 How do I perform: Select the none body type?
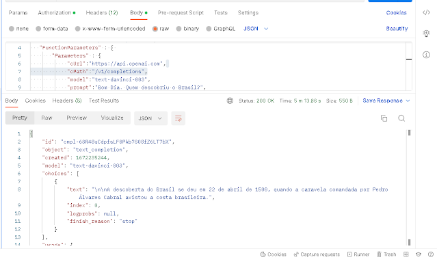18,29
